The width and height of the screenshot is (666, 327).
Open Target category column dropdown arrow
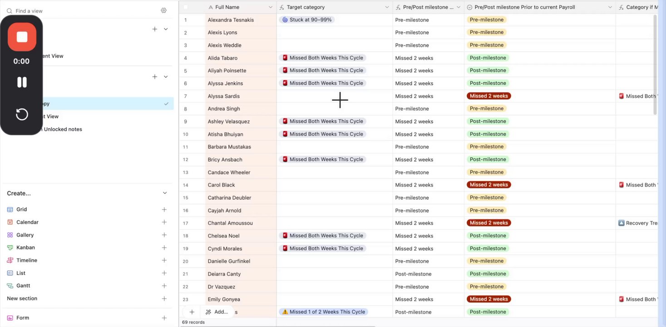click(x=387, y=7)
